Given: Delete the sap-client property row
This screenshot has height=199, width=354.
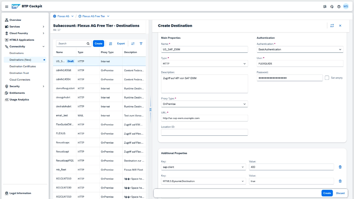Looking at the screenshot, I should tap(340, 167).
